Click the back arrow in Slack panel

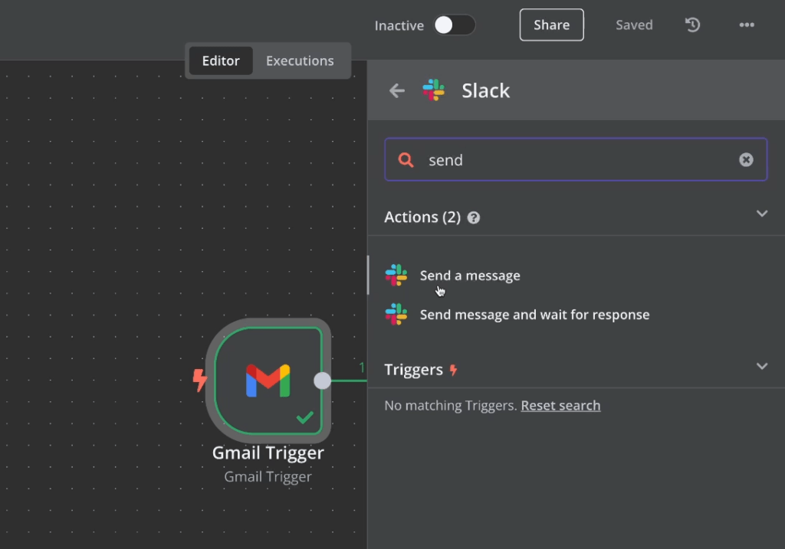point(396,91)
